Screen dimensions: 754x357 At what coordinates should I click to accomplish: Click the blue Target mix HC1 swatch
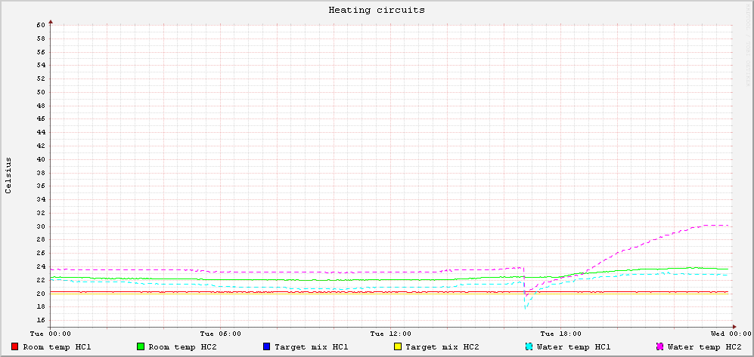(x=267, y=347)
